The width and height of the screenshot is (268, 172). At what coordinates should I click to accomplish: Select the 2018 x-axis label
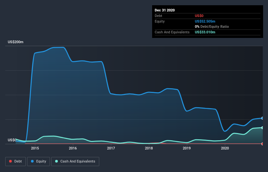[149, 148]
